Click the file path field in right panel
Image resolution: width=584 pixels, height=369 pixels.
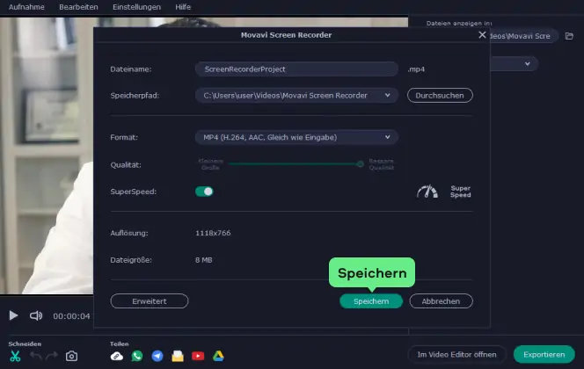click(x=523, y=36)
